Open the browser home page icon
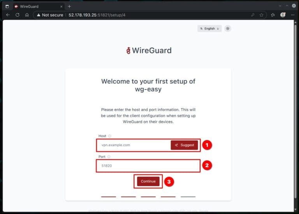The width and height of the screenshot is (299, 214). pyautogui.click(x=27, y=15)
